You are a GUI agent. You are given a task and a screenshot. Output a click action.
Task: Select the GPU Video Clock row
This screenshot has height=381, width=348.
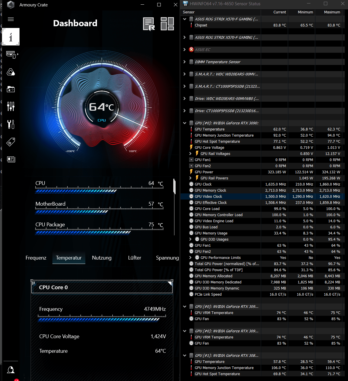[x=262, y=196]
